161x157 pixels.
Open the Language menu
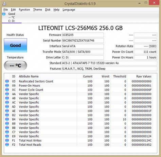pyautogui.click(x=69, y=10)
